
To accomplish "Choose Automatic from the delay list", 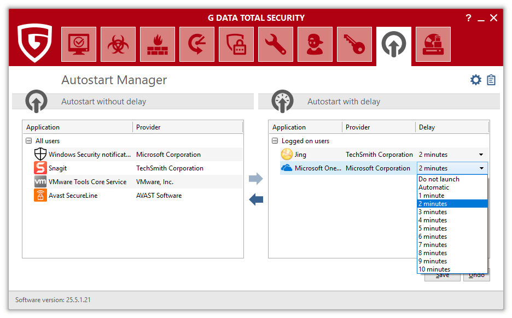I will tap(452, 187).
